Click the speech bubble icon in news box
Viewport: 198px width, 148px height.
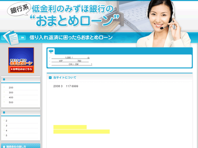click(x=51, y=51)
